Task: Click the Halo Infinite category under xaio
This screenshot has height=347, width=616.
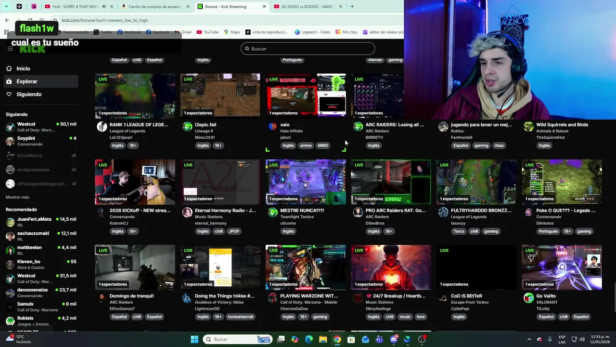Action: [x=291, y=131]
